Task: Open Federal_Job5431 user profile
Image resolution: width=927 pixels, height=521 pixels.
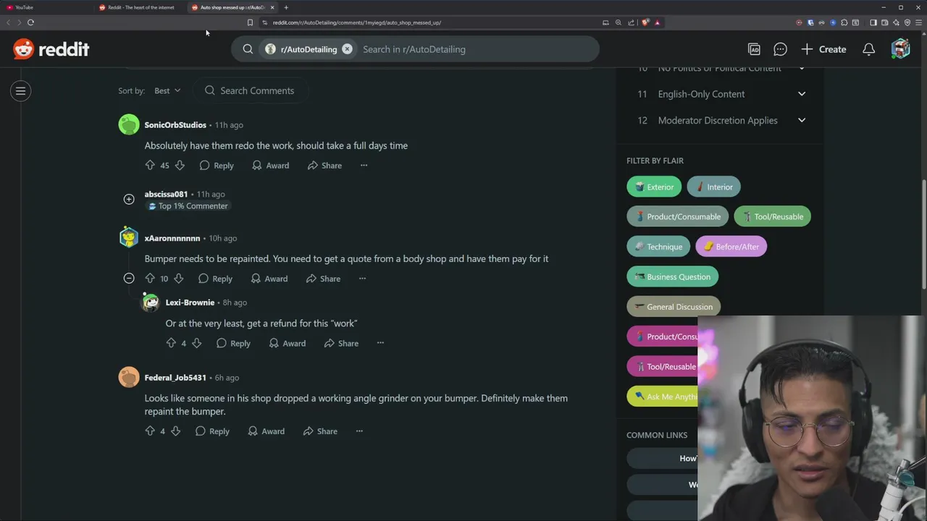Action: pyautogui.click(x=175, y=378)
